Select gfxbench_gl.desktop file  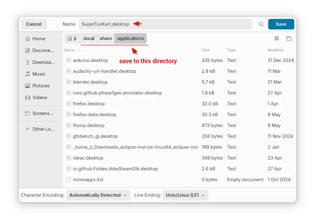(x=179, y=136)
